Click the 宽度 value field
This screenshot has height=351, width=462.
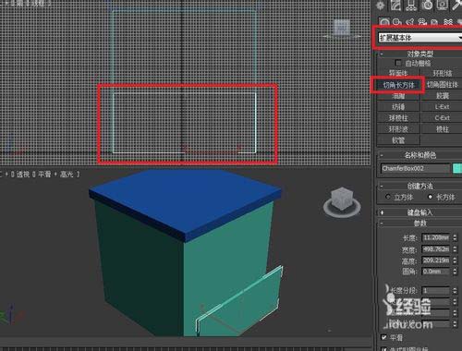tap(435, 249)
